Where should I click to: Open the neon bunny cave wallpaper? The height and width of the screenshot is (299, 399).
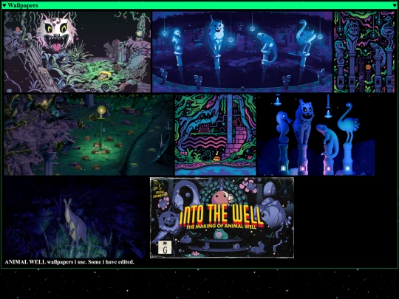click(x=215, y=135)
